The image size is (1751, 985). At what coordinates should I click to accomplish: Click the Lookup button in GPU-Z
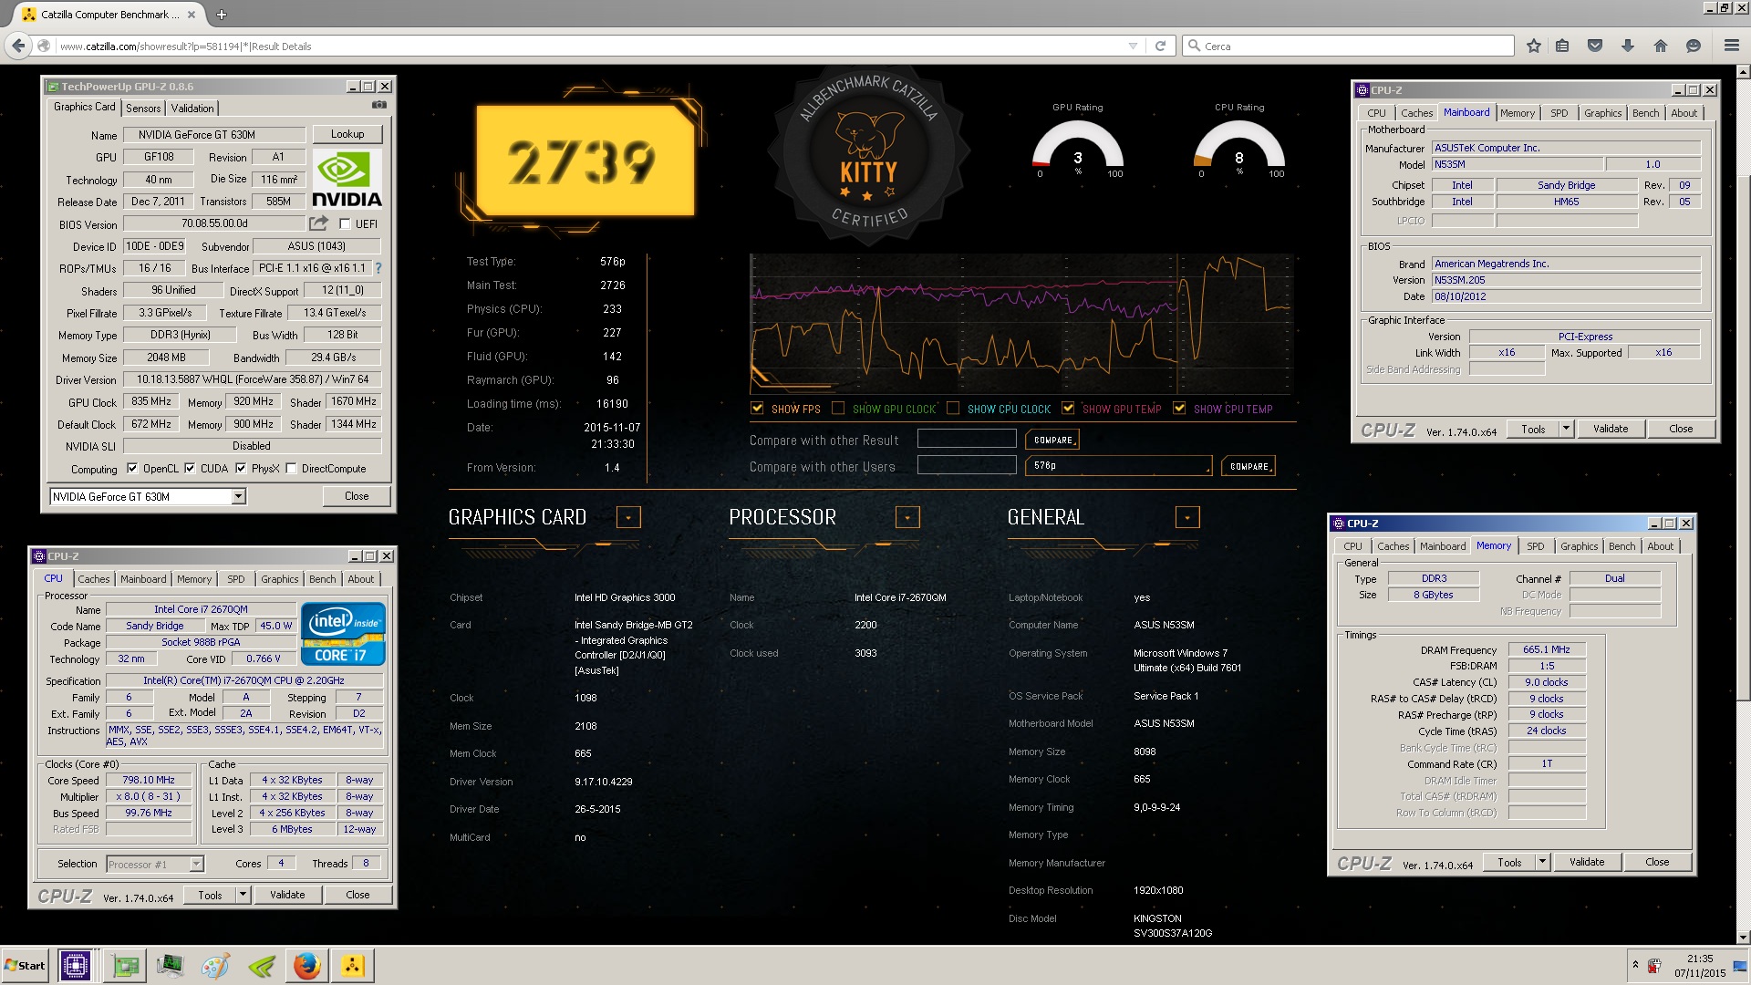click(x=347, y=134)
